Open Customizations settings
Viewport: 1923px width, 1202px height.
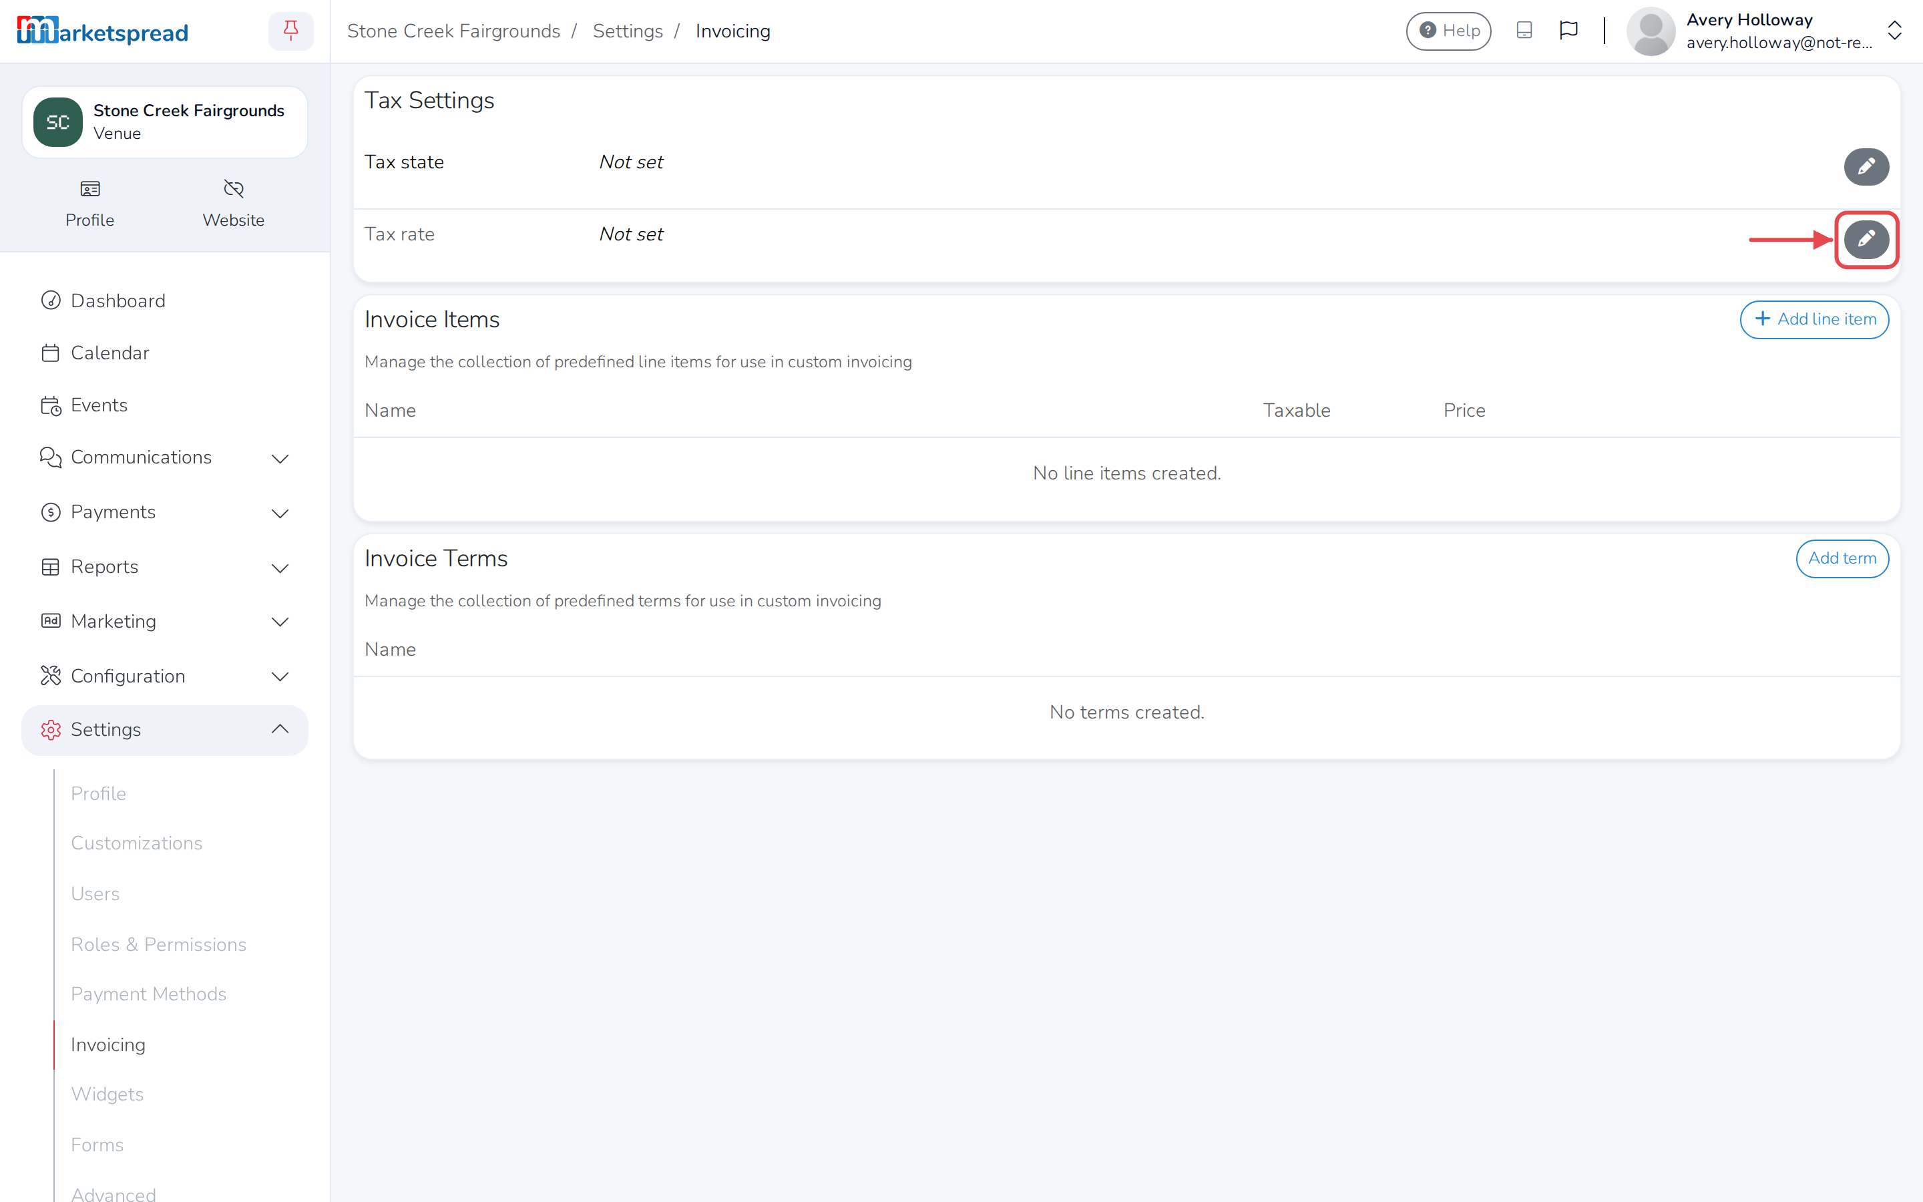click(137, 843)
